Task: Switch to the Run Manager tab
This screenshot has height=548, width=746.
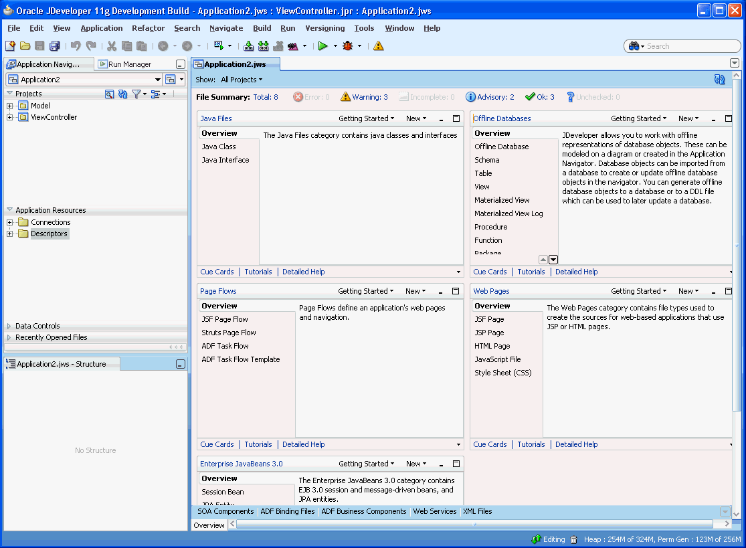Action: tap(125, 64)
